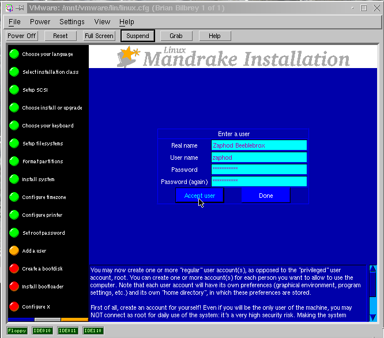Select the Setup SCSI step indicator

click(x=14, y=90)
